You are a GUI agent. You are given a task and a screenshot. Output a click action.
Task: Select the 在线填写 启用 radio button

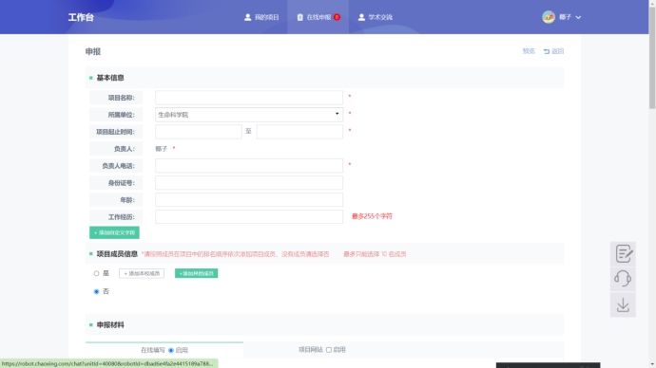tap(171, 351)
